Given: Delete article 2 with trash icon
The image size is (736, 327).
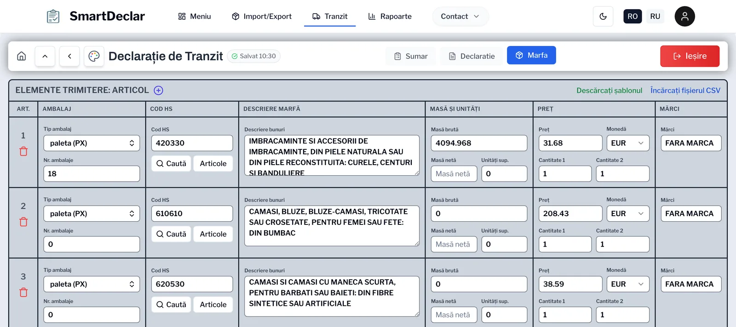Looking at the screenshot, I should pos(23,222).
